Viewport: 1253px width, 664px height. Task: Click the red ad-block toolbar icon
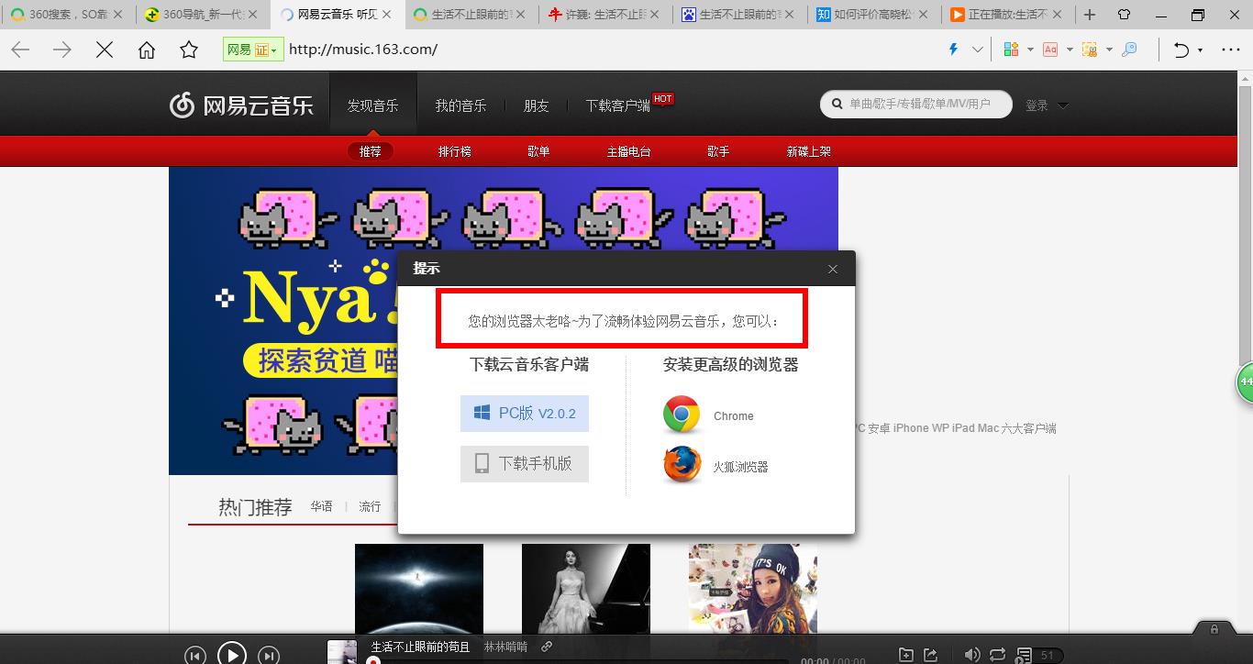[x=1050, y=50]
